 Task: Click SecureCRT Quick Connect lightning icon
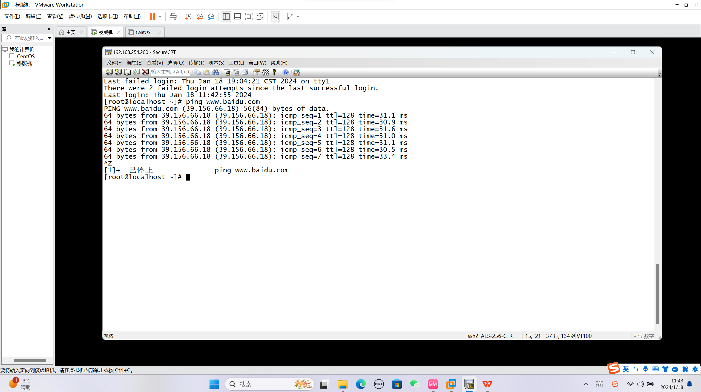click(x=118, y=72)
